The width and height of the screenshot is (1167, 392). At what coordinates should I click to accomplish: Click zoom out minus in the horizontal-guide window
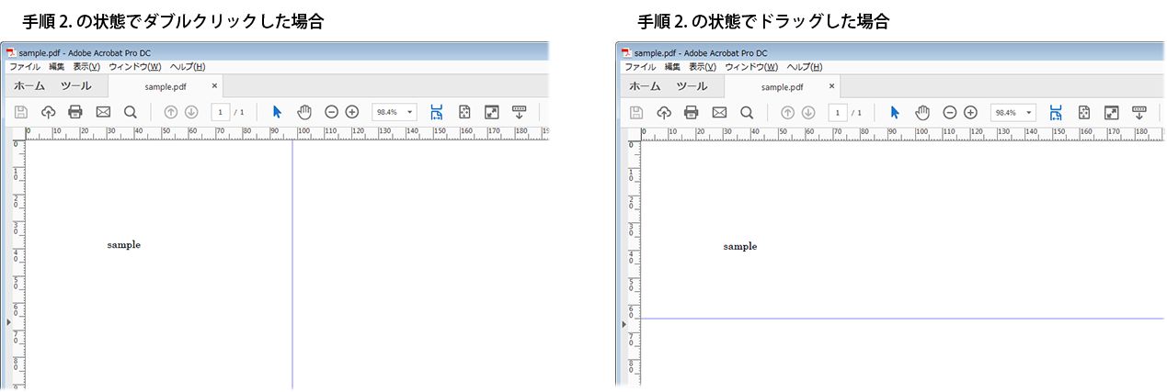(x=949, y=112)
